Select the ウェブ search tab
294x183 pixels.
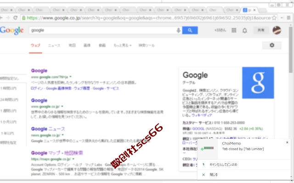click(35, 45)
